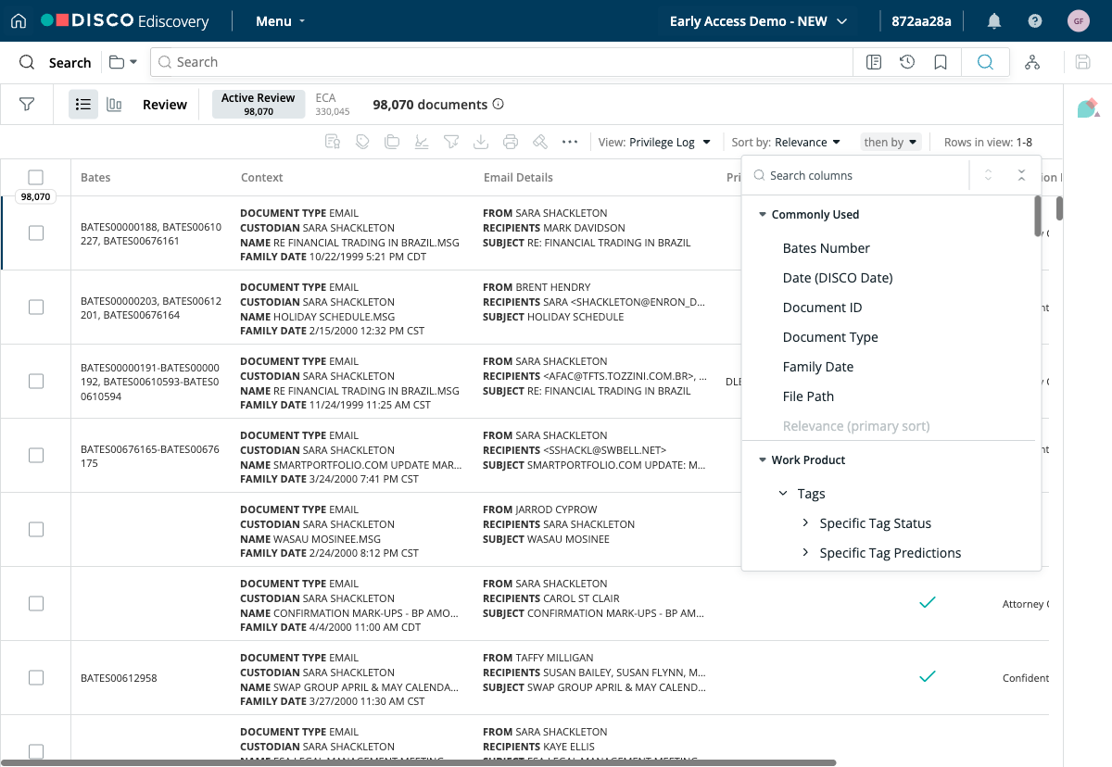This screenshot has width=1112, height=767.
Task: Open the Menu dropdown
Action: coord(280,20)
